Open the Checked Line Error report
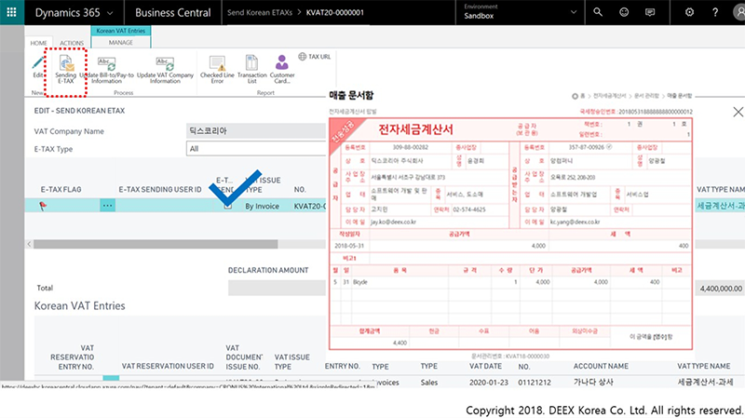The width and height of the screenshot is (745, 418). coord(217,70)
